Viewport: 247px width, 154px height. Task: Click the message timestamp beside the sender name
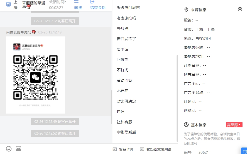(x=50, y=32)
